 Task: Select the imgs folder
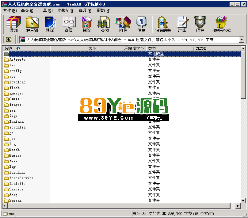point(11,116)
